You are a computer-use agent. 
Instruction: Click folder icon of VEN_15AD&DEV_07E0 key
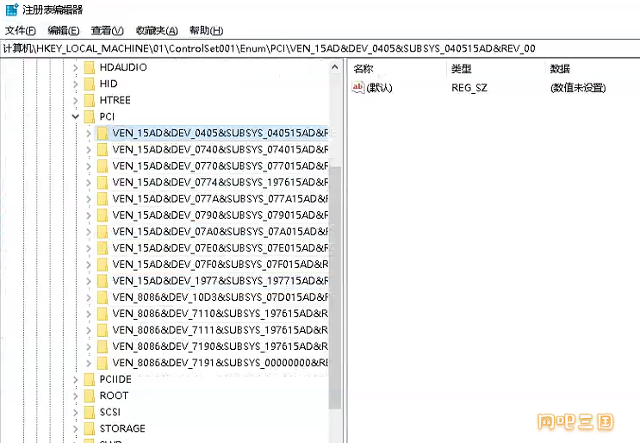[x=103, y=248]
